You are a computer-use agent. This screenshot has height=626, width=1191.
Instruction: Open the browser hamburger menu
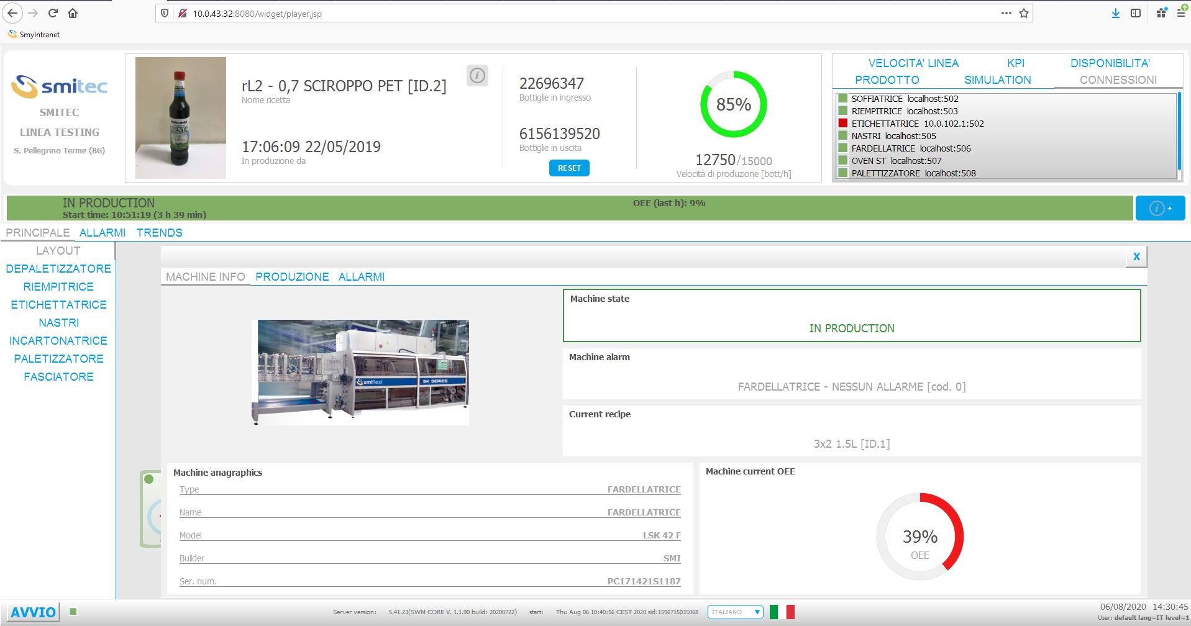pos(1181,13)
